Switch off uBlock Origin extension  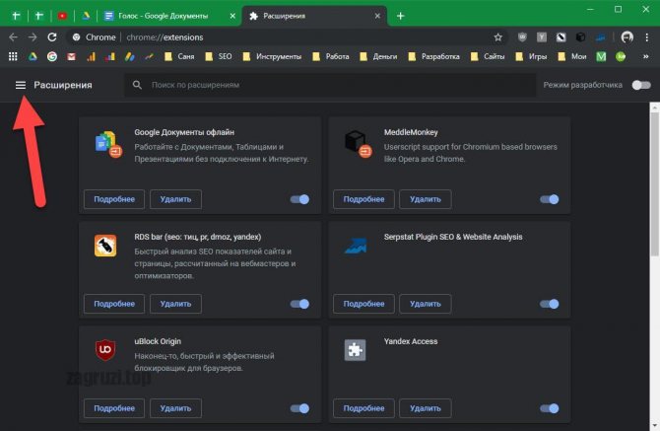tap(299, 408)
